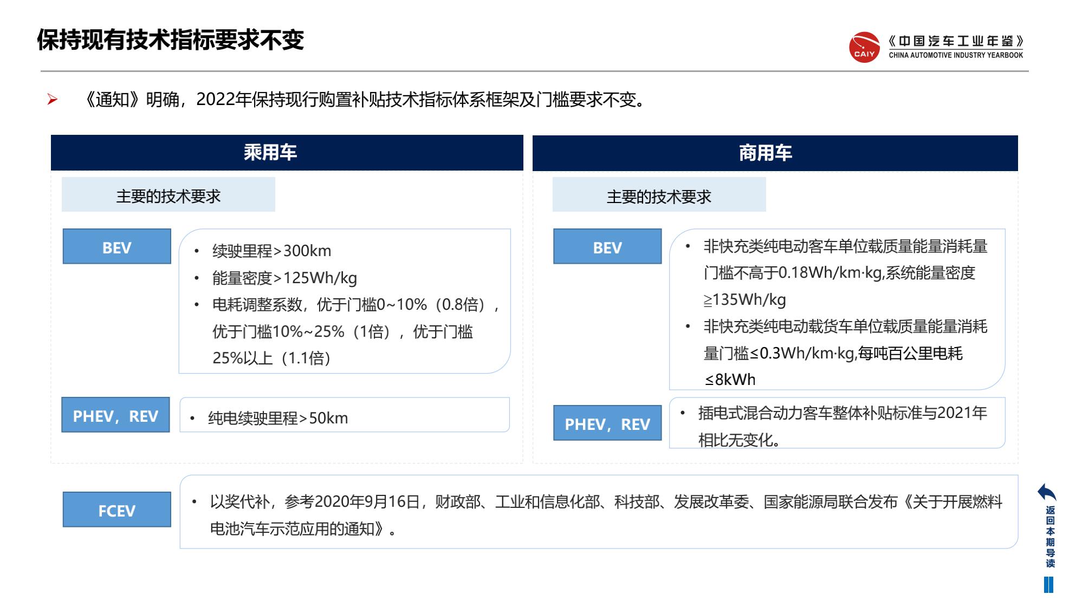Viewport: 1069px width, 601px height.
Task: Click the text ≧135Wh/kg
Action: [744, 300]
